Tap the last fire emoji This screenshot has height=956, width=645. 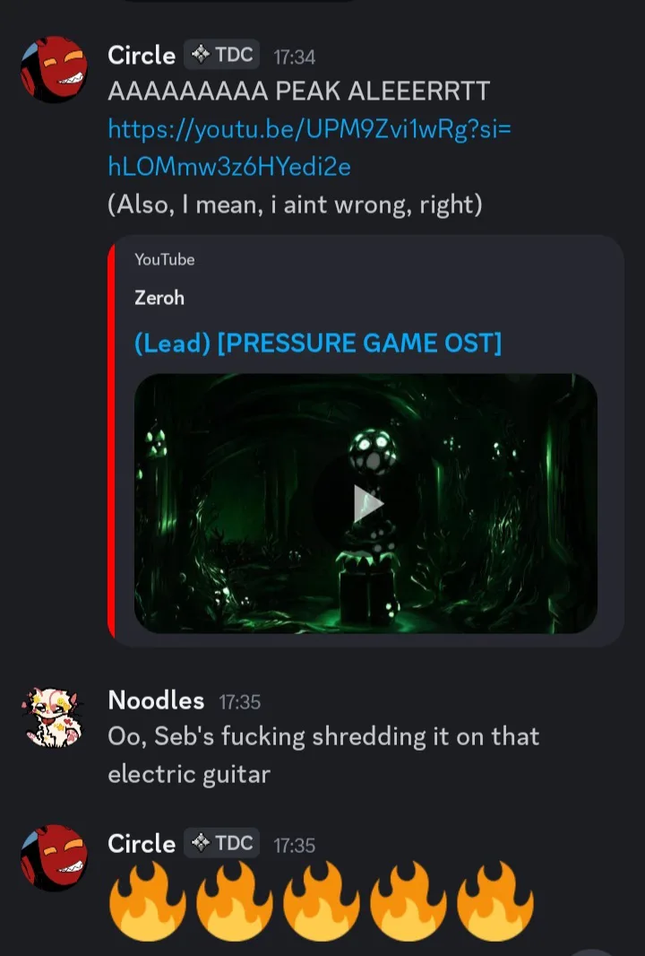coord(495,901)
